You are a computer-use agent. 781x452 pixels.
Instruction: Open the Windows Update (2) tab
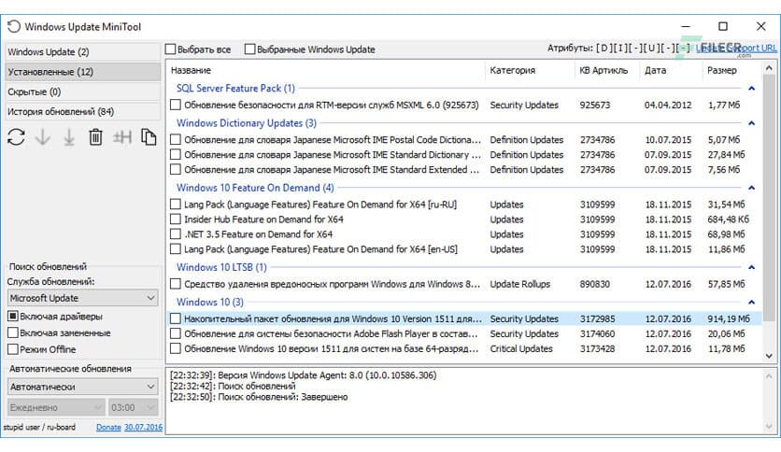pos(83,51)
